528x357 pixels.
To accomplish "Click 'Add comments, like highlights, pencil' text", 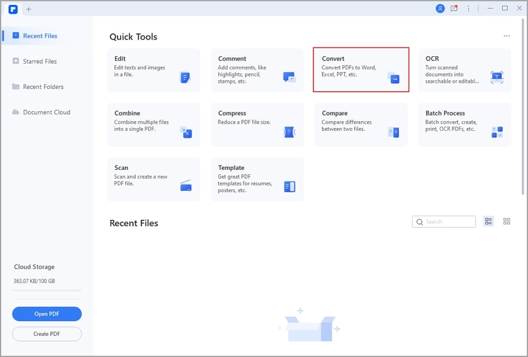I will (x=242, y=74).
